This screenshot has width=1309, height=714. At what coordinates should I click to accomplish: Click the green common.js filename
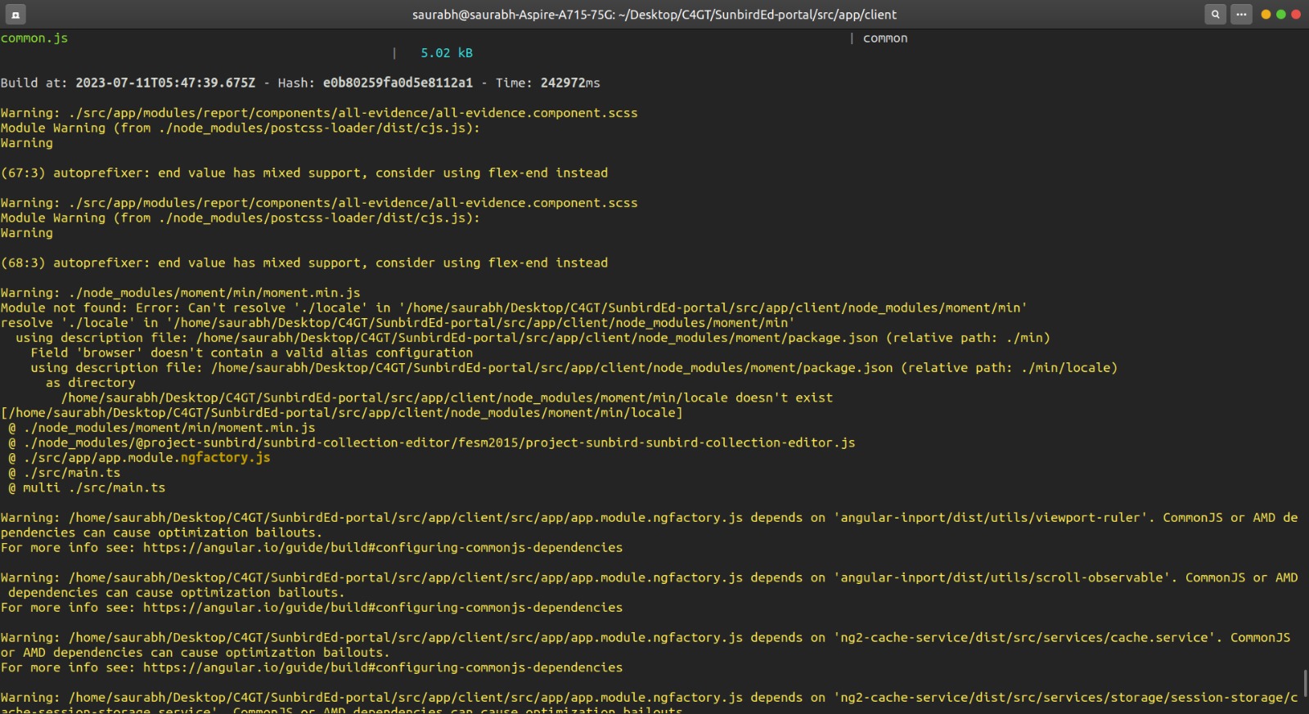[x=34, y=38]
